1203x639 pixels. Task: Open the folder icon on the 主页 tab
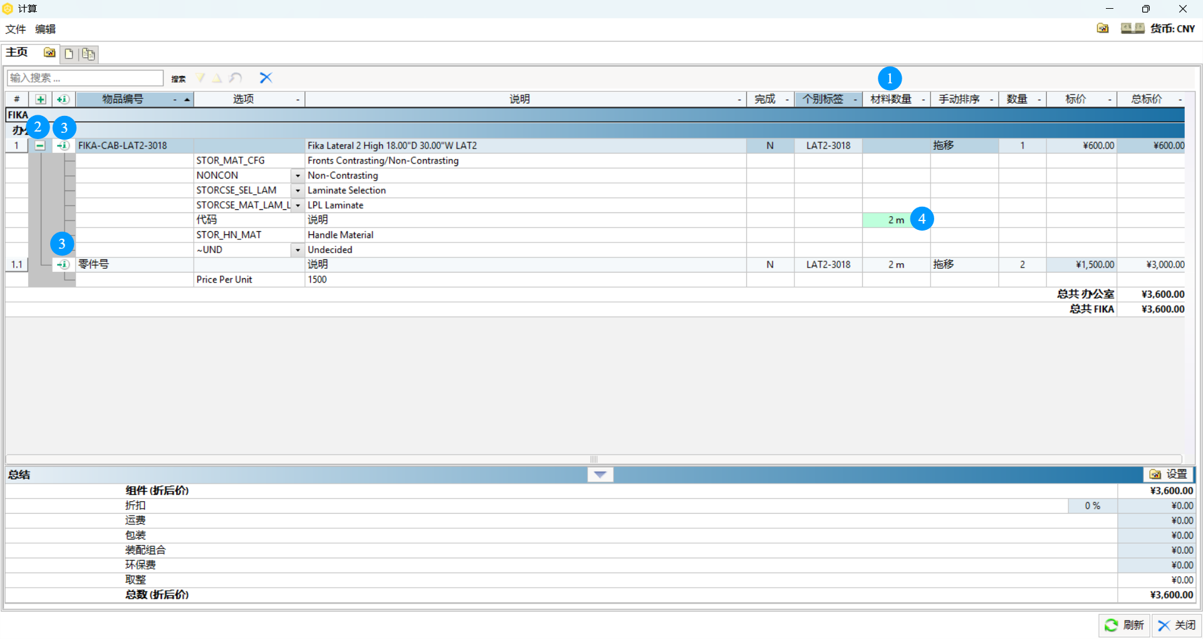coord(49,53)
